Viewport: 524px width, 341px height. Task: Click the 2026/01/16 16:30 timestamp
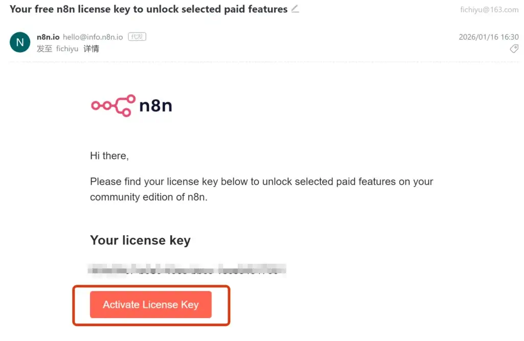489,37
